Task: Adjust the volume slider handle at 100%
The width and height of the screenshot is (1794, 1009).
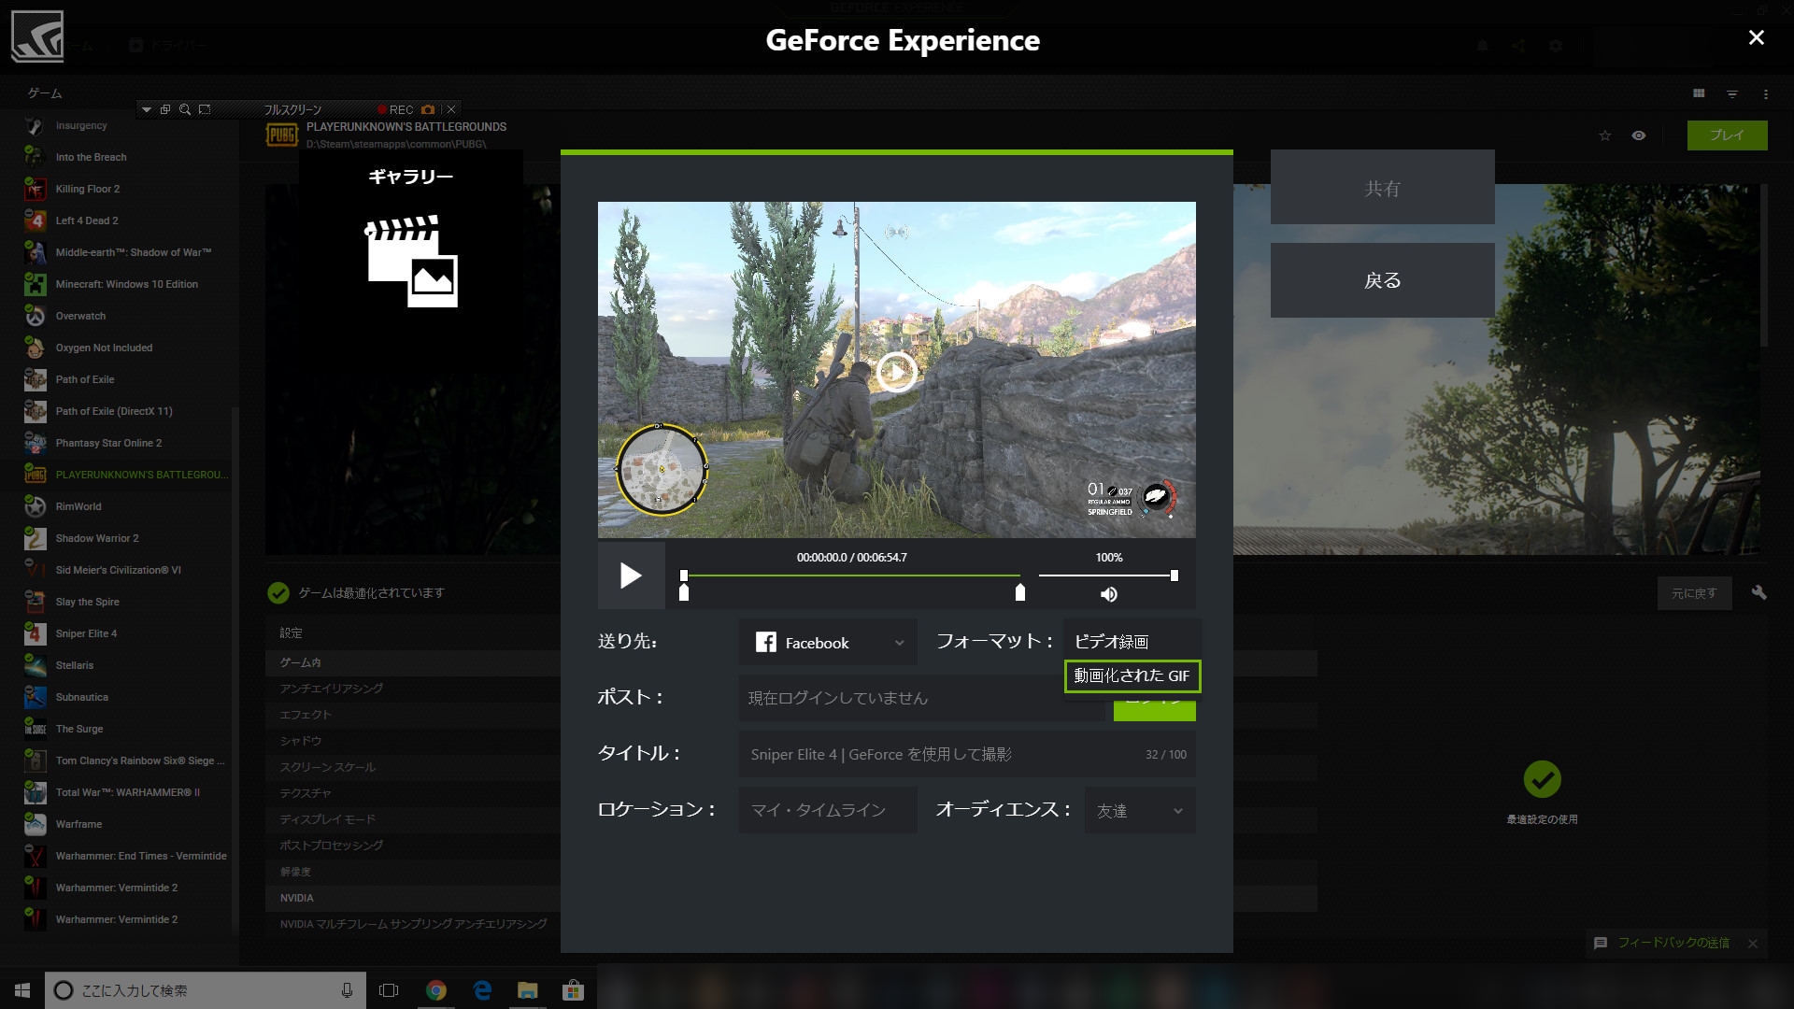Action: [1175, 576]
